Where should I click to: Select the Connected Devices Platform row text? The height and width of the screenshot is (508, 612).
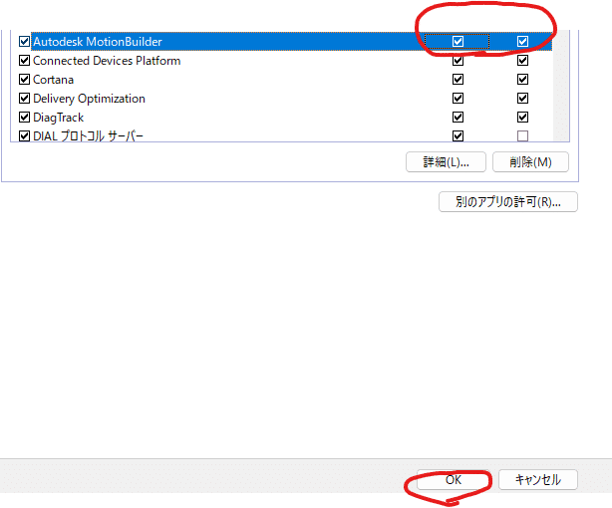107,61
